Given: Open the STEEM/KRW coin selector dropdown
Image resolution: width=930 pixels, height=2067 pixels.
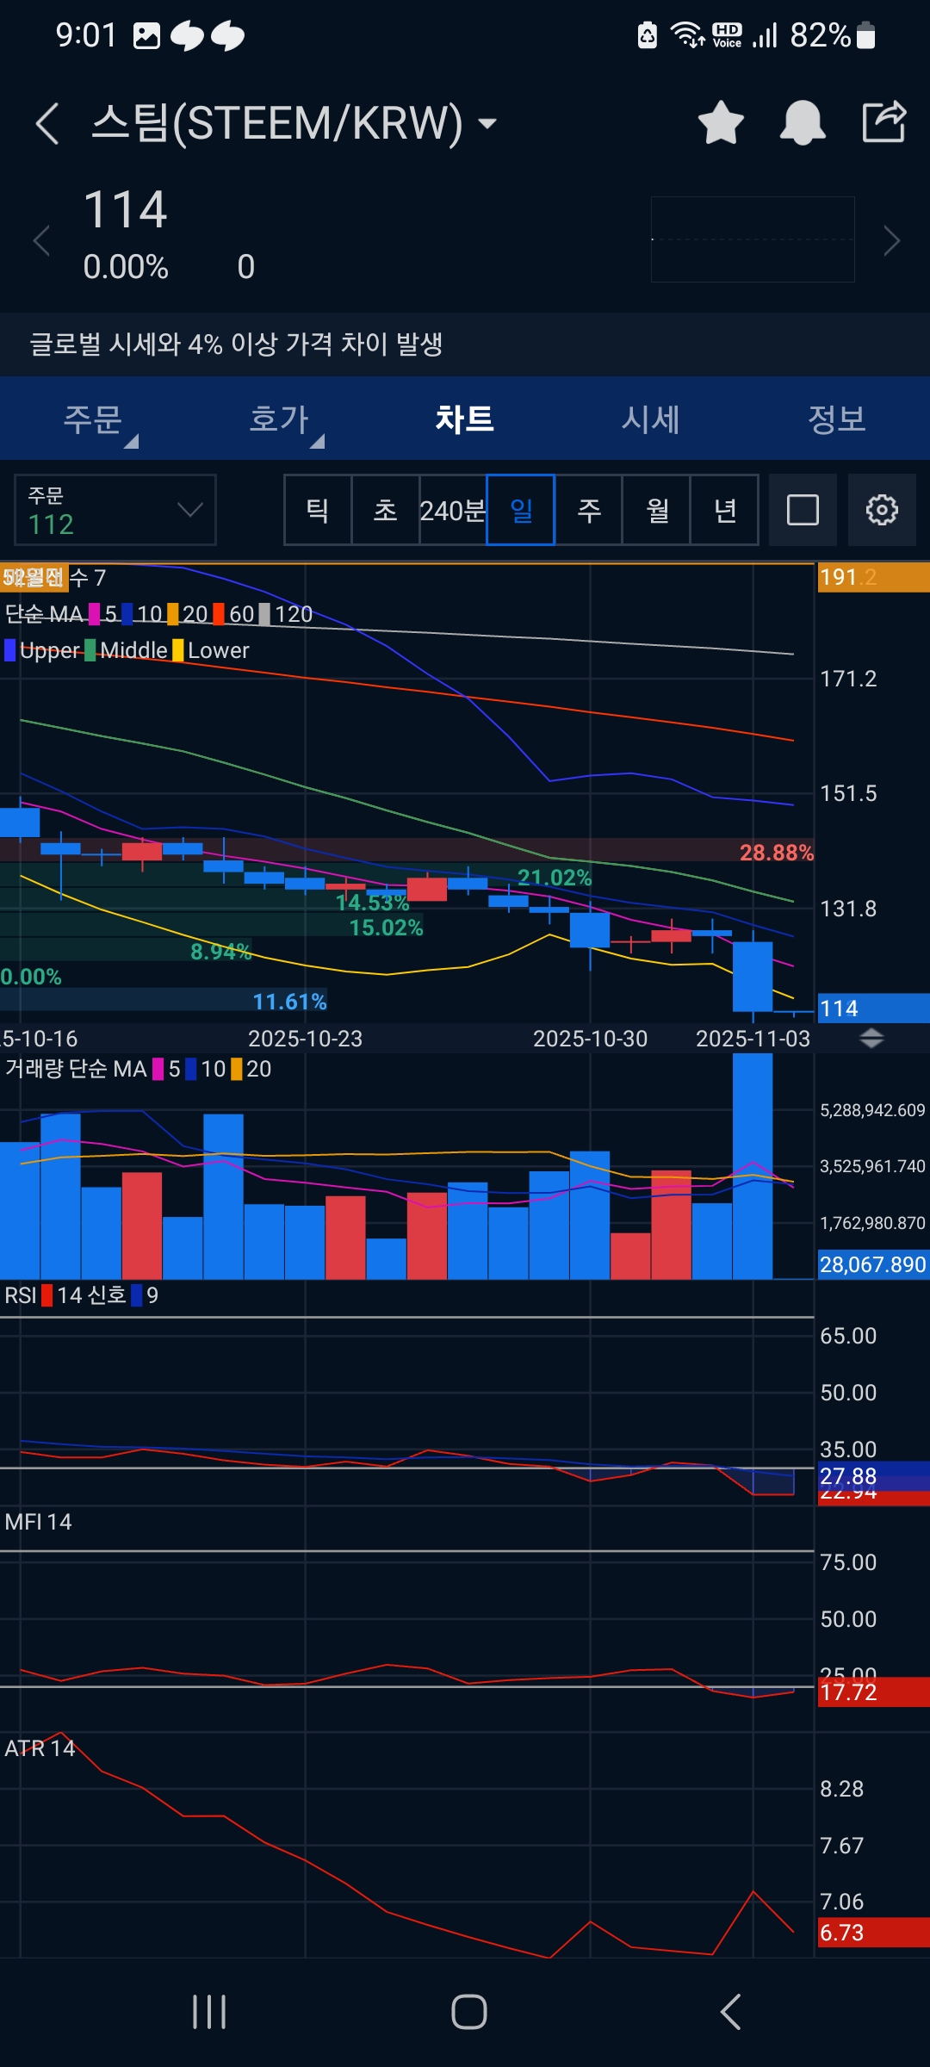Looking at the screenshot, I should pyautogui.click(x=487, y=123).
